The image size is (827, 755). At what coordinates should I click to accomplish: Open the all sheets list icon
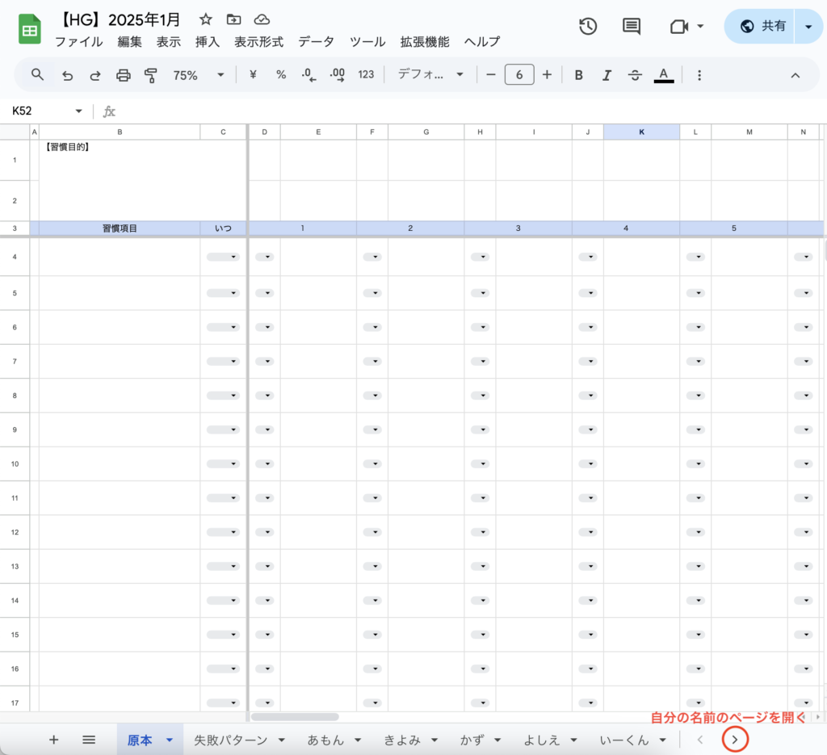pyautogui.click(x=90, y=740)
